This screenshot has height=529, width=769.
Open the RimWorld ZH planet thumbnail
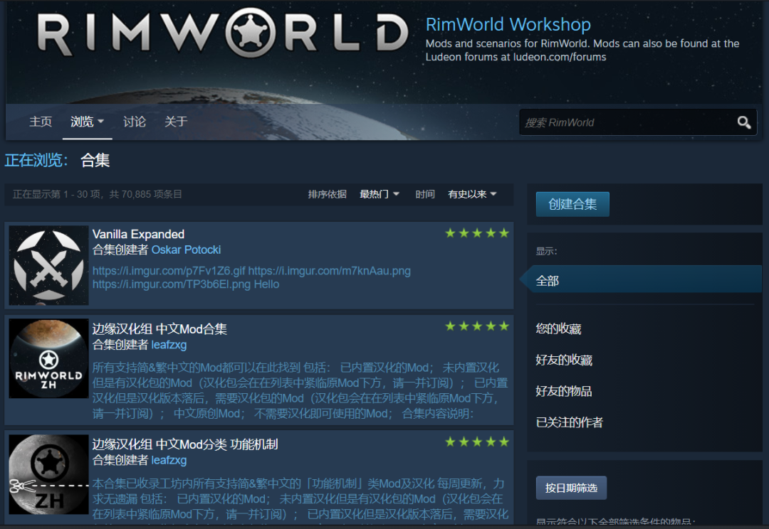pos(48,358)
